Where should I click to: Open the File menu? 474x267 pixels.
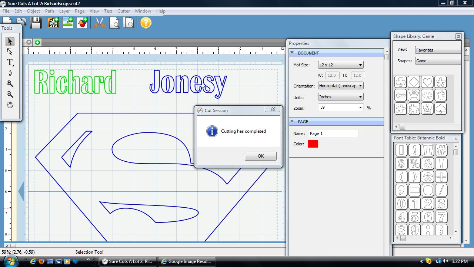(6, 11)
